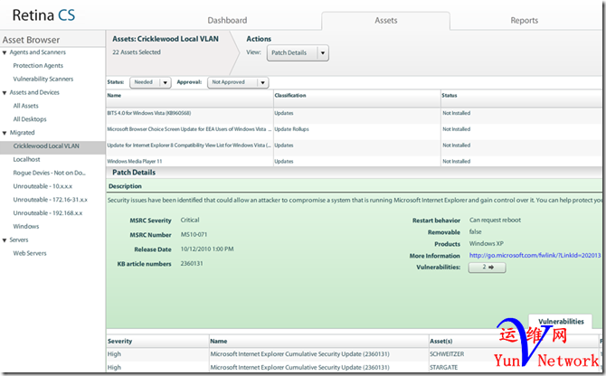
Task: Click the Vulnerabilities count arrow button
Action: [486, 268]
